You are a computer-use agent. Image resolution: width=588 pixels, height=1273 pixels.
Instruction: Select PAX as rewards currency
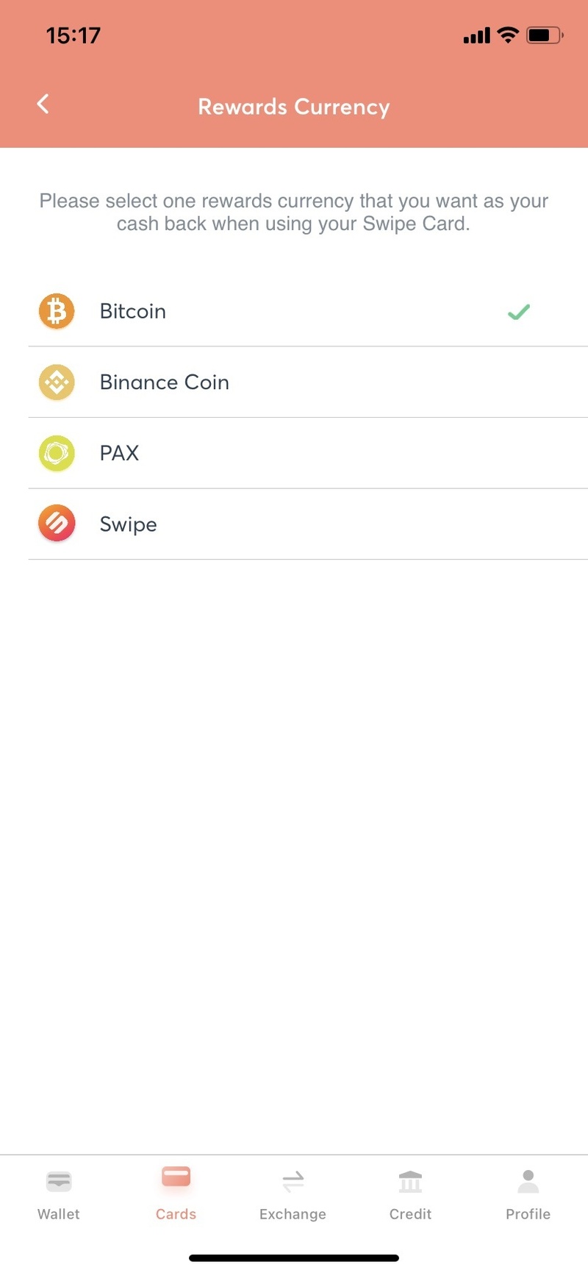click(308, 453)
